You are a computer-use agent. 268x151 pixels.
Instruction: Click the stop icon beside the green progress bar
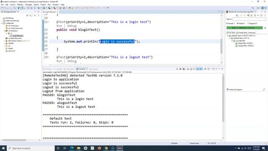(x=265, y=28)
